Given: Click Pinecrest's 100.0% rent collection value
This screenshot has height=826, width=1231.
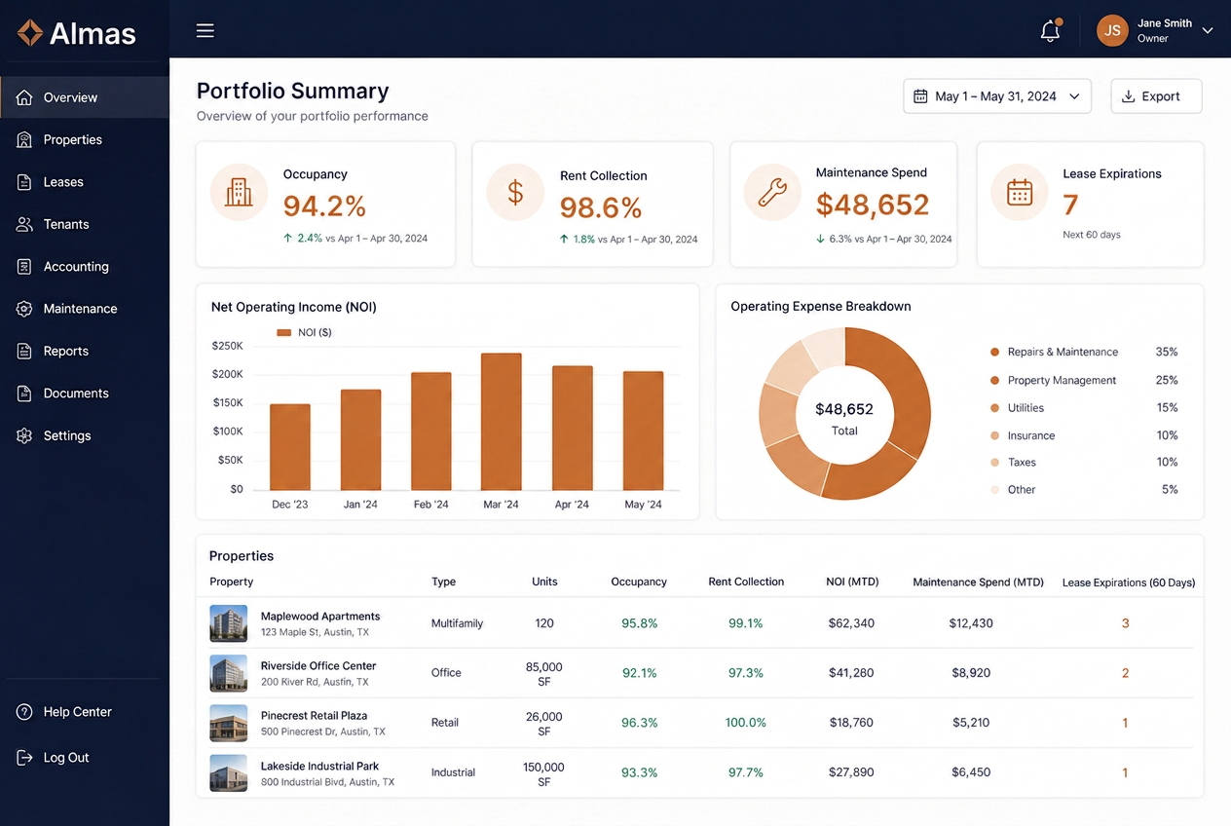Looking at the screenshot, I should 746,723.
